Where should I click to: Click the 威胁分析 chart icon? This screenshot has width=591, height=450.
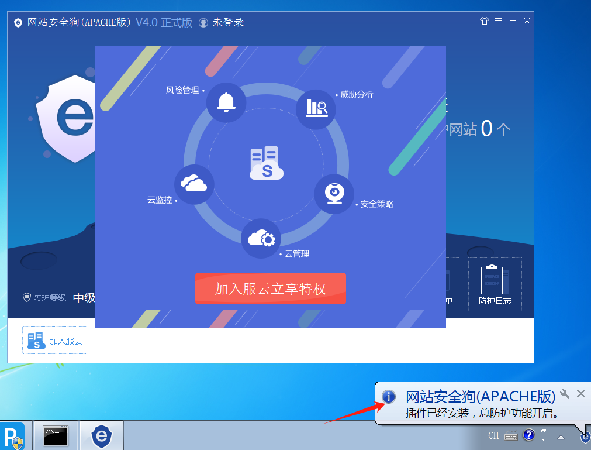(316, 109)
